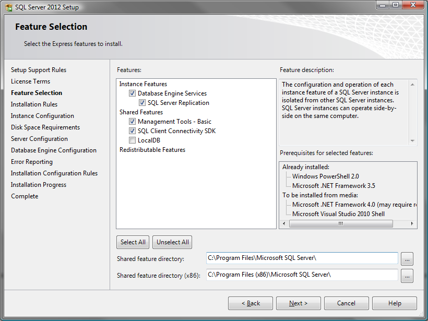
Task: Go back with the Back button
Action: 251,303
